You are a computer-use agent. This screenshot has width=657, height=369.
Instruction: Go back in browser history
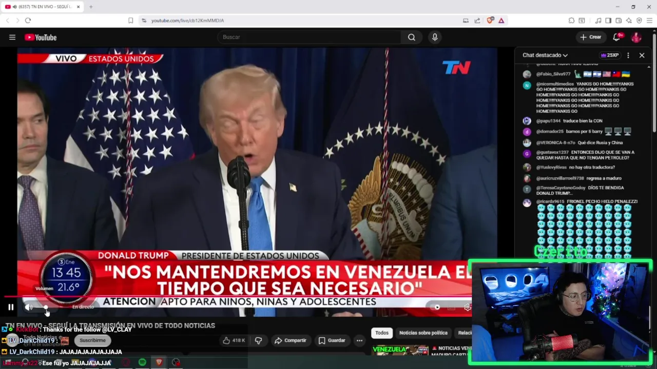point(8,20)
